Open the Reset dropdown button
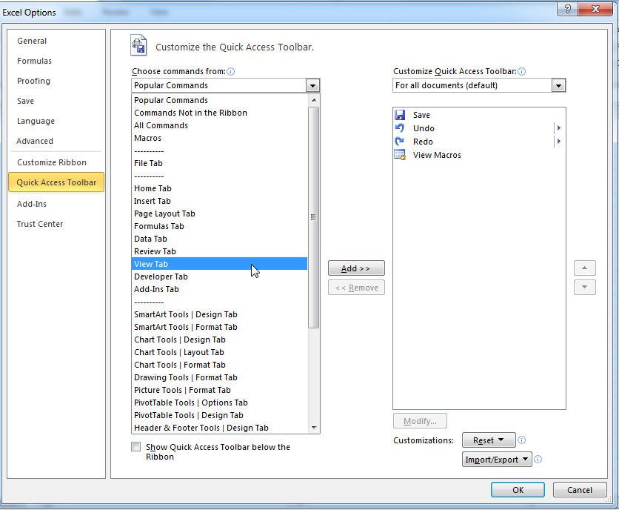Viewport: 619px width, 510px height. coord(489,440)
